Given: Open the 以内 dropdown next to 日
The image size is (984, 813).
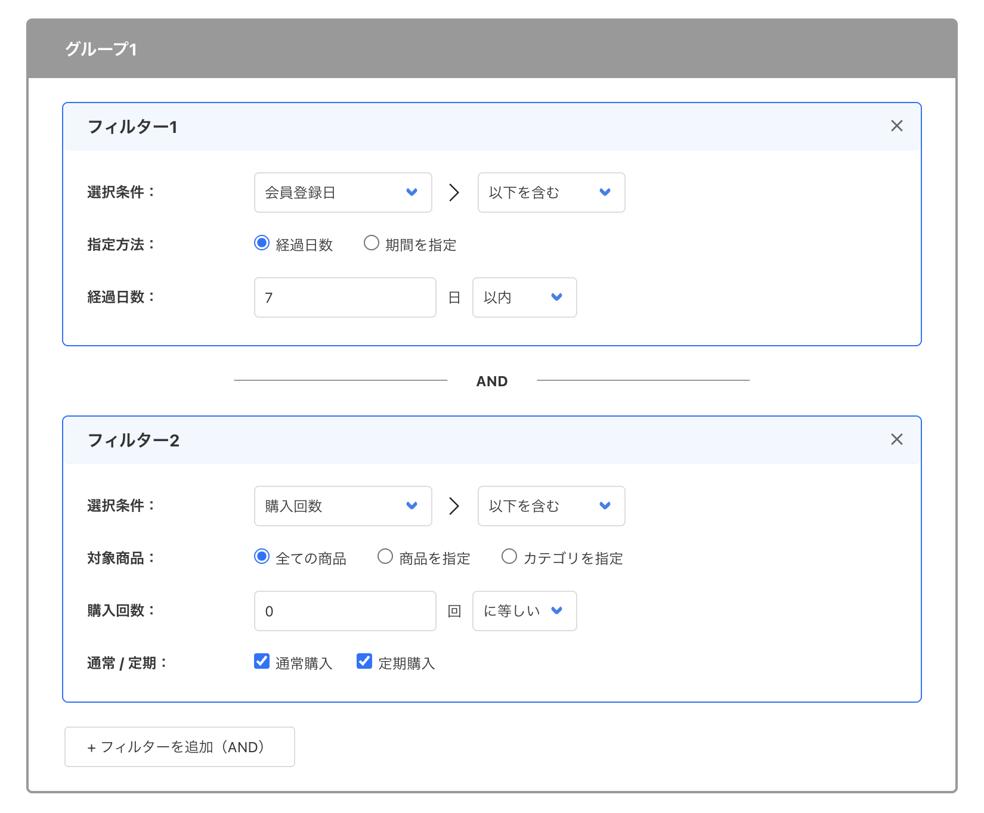Looking at the screenshot, I should 523,297.
